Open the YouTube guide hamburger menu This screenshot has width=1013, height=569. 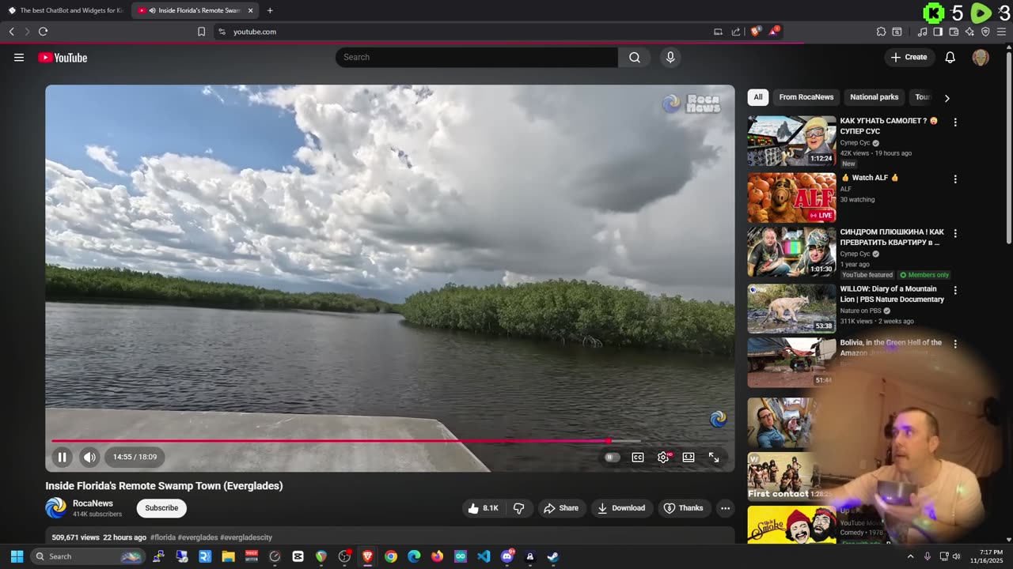point(19,57)
